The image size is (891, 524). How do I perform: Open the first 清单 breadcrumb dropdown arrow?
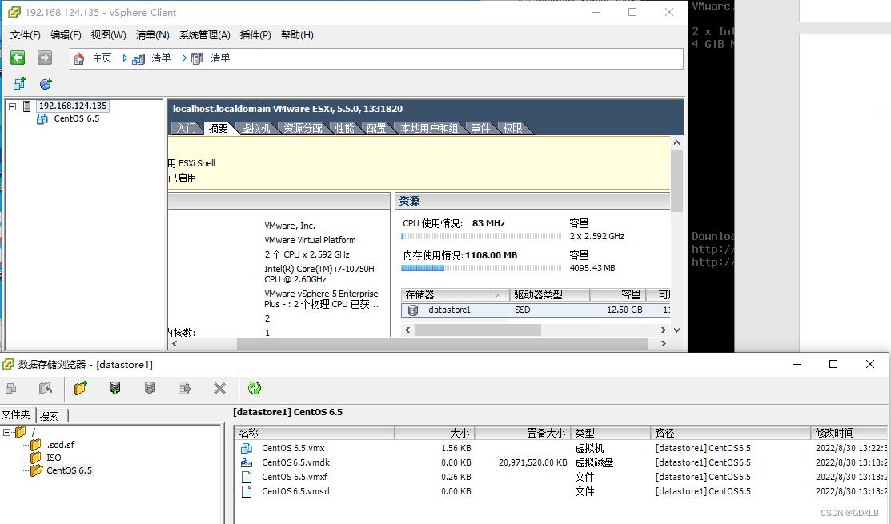(x=126, y=58)
